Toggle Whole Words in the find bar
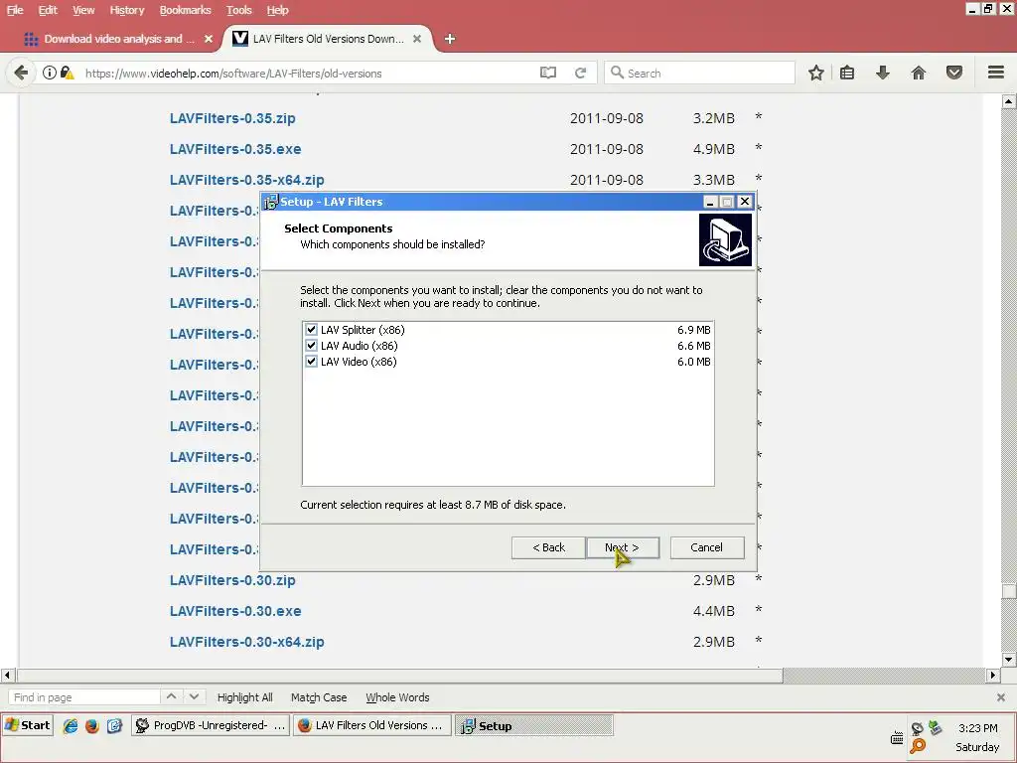The height and width of the screenshot is (763, 1017). 397,697
